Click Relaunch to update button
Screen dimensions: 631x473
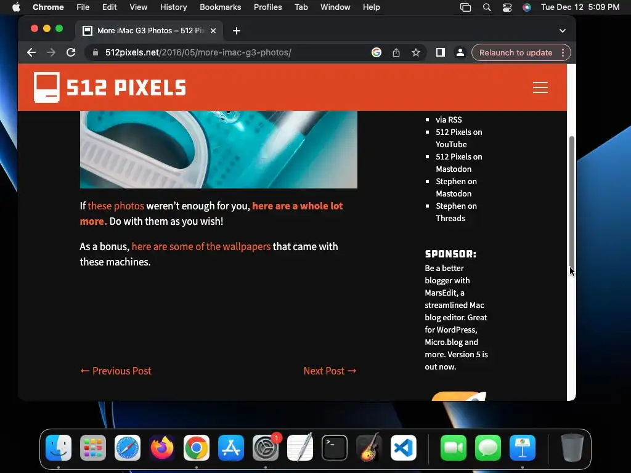(516, 53)
